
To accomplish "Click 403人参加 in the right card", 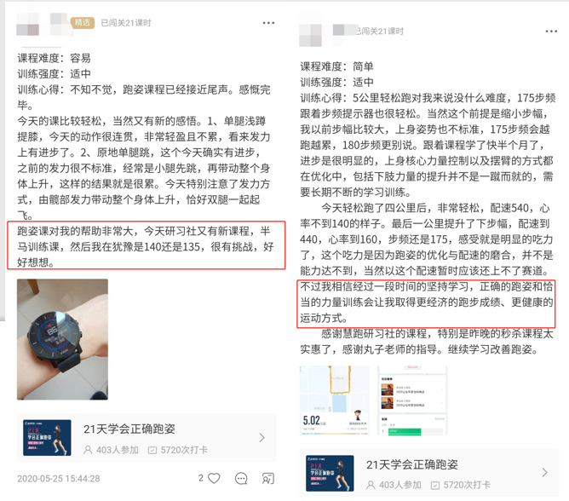I will tap(394, 485).
